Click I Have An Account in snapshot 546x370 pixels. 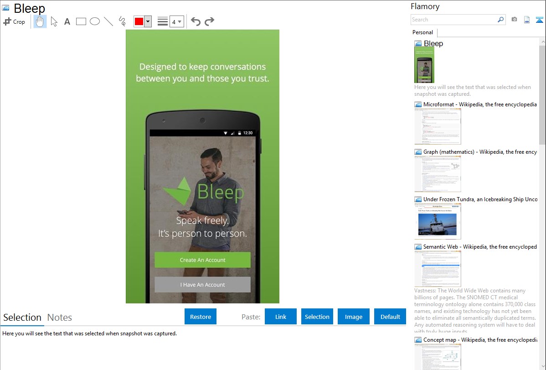click(202, 285)
